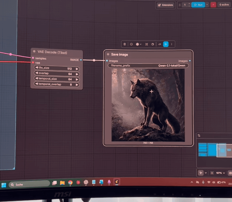The height and width of the screenshot is (202, 232).
Task: Show hidden system tray icons chevron
Action: pyautogui.click(x=192, y=182)
